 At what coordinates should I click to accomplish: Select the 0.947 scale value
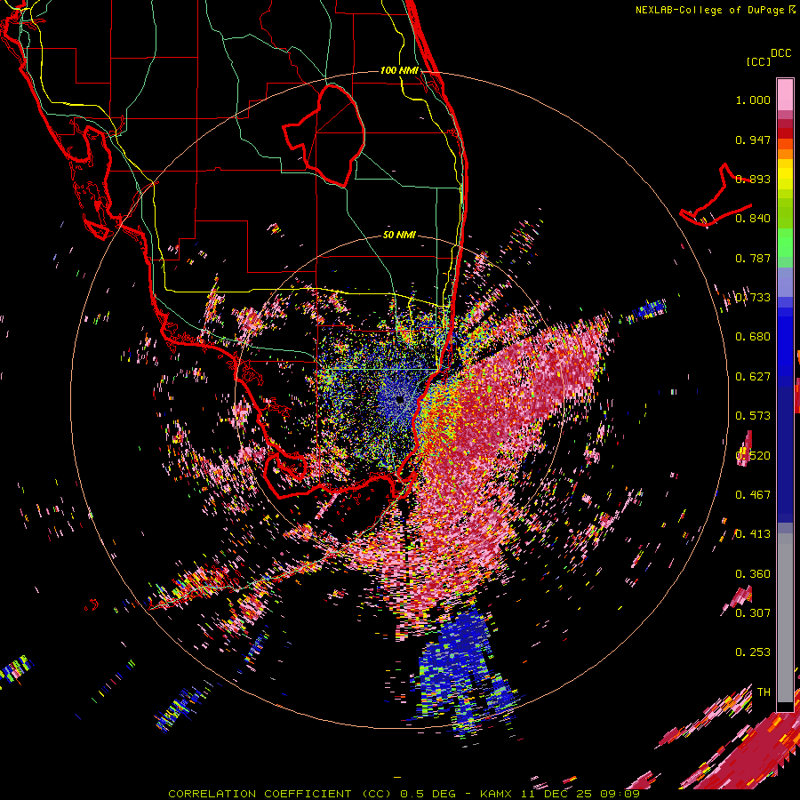point(753,140)
